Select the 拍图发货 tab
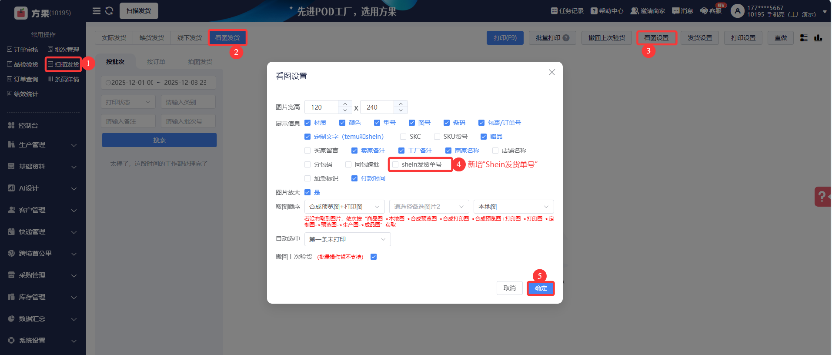Viewport: 832px width, 355px height. pyautogui.click(x=200, y=62)
